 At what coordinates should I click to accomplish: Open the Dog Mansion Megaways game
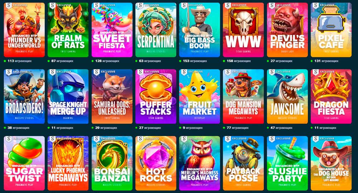click(x=243, y=96)
